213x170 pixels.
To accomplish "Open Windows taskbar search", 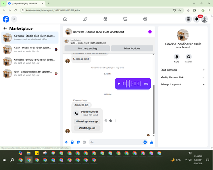I will (x=12, y=160).
